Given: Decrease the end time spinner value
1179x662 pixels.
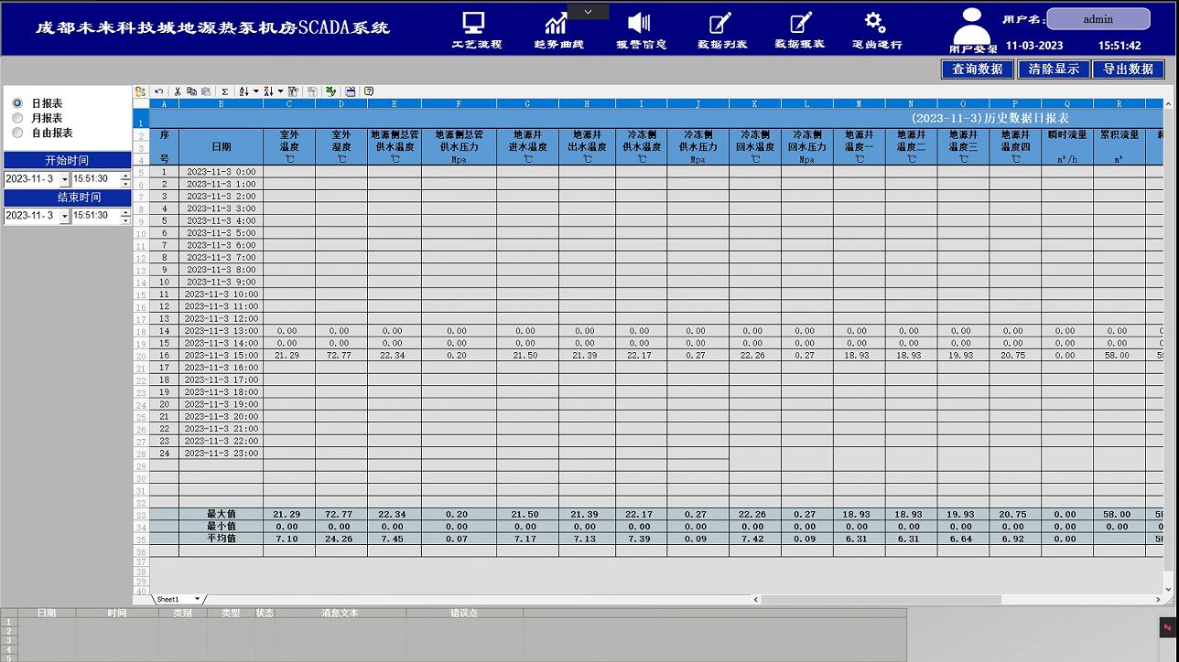Looking at the screenshot, I should [125, 220].
